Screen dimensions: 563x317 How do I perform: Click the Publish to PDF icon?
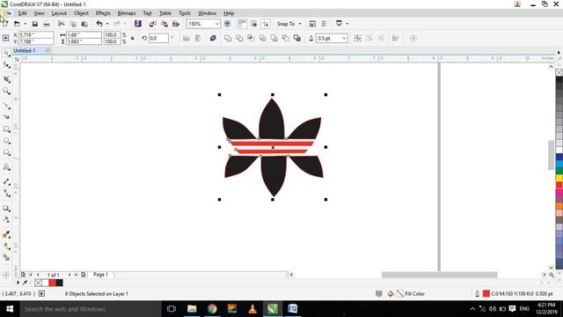176,24
